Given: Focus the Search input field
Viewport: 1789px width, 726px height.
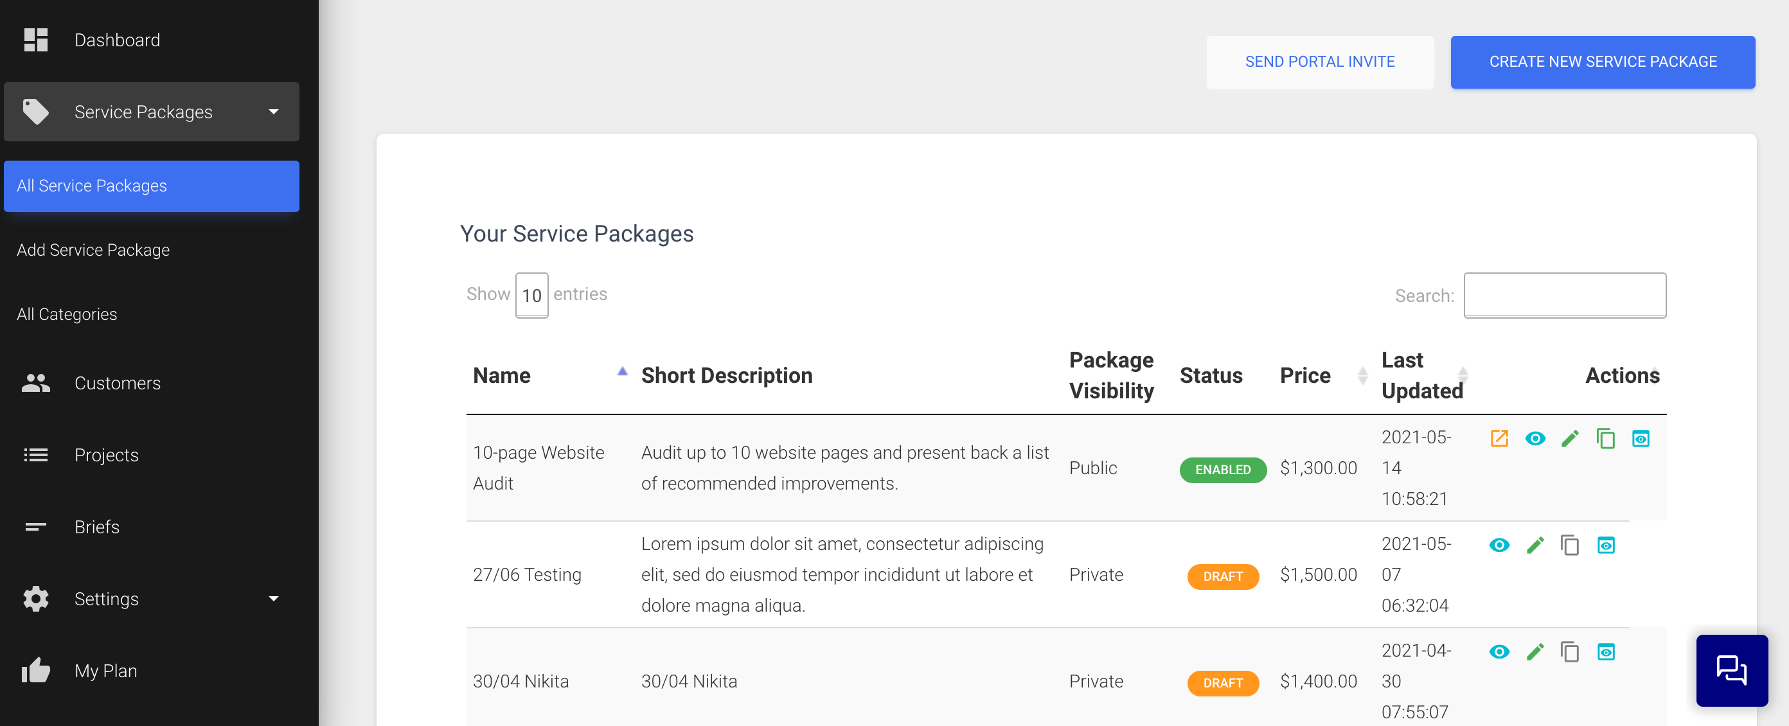Looking at the screenshot, I should (x=1564, y=296).
